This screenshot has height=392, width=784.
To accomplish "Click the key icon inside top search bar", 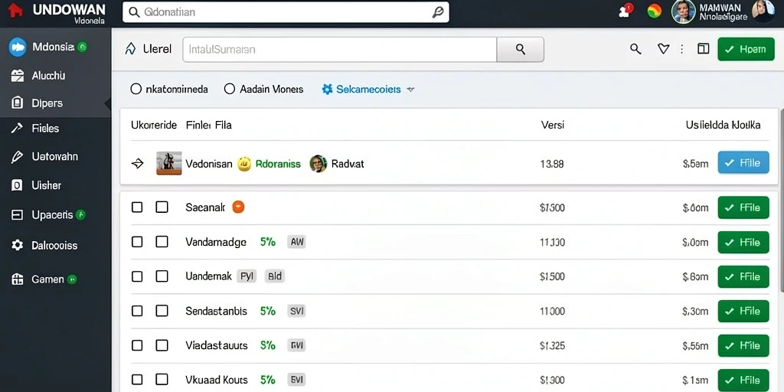I will coord(437,12).
